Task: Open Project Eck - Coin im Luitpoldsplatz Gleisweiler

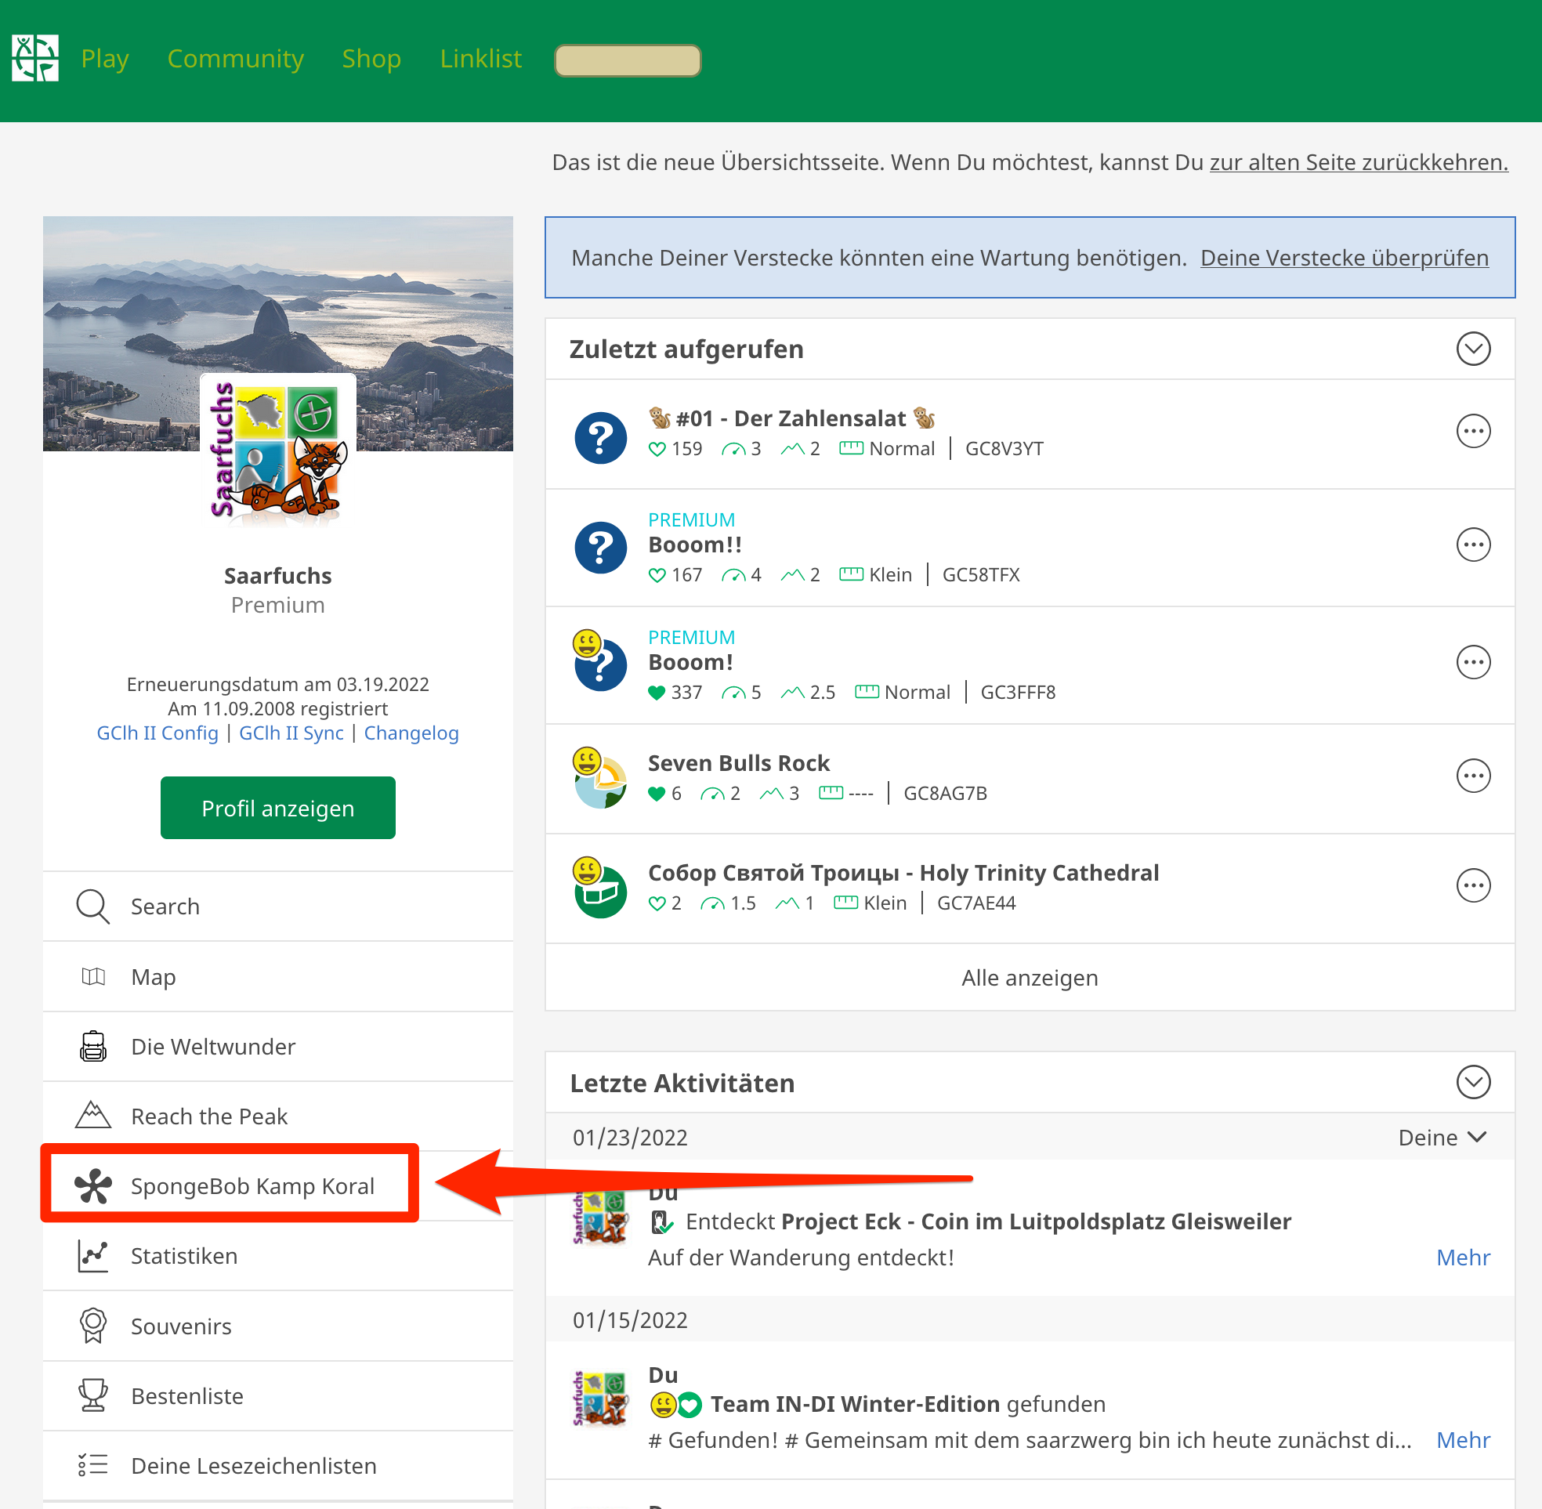Action: 1036,1221
